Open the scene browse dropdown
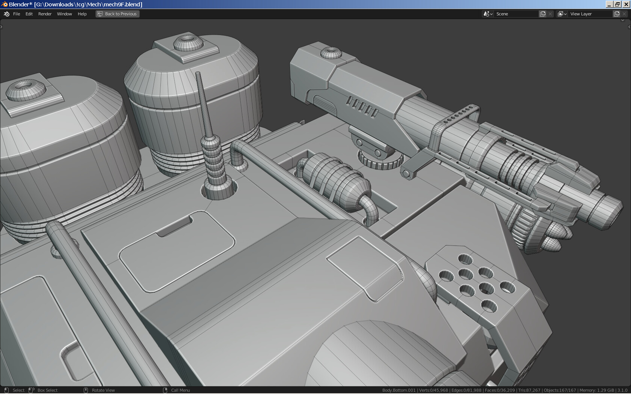This screenshot has width=631, height=394. tap(488, 14)
